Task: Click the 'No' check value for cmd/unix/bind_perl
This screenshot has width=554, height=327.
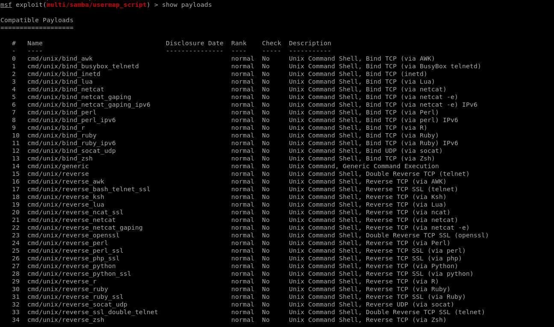Action: [x=266, y=112]
